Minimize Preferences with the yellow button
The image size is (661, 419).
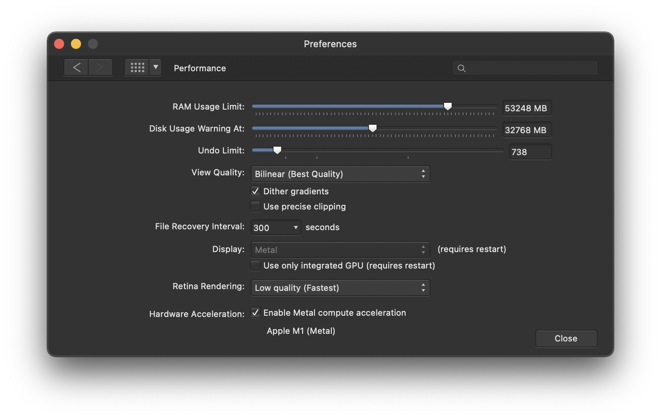click(76, 44)
